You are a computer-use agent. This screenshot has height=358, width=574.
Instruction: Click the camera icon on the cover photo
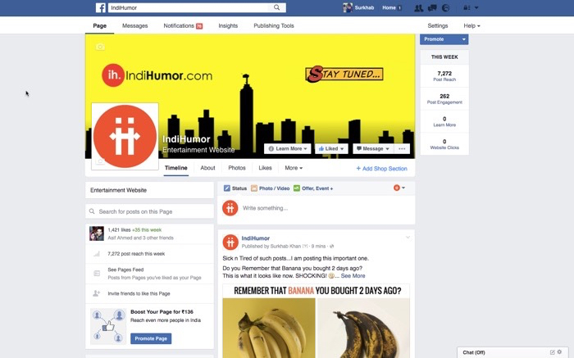coord(100,47)
